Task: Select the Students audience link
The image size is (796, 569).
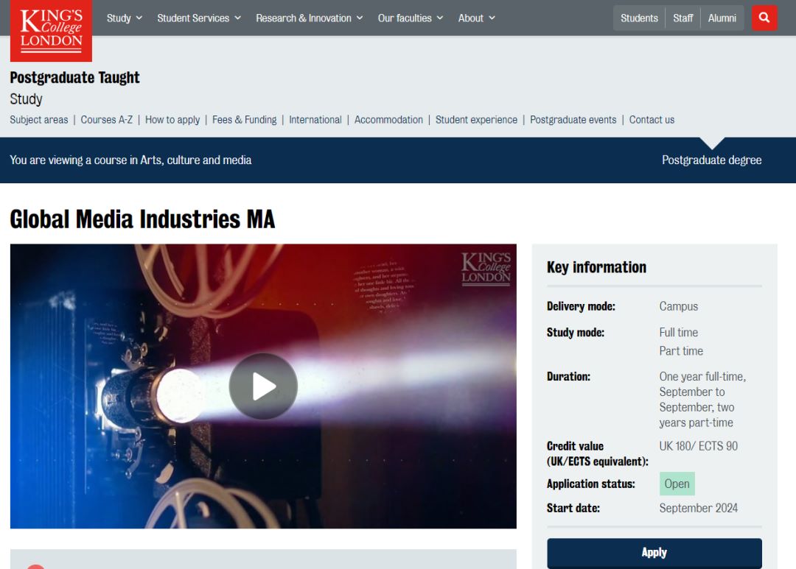Action: click(639, 18)
